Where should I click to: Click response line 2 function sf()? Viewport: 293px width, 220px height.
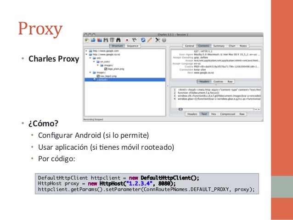[198, 93]
